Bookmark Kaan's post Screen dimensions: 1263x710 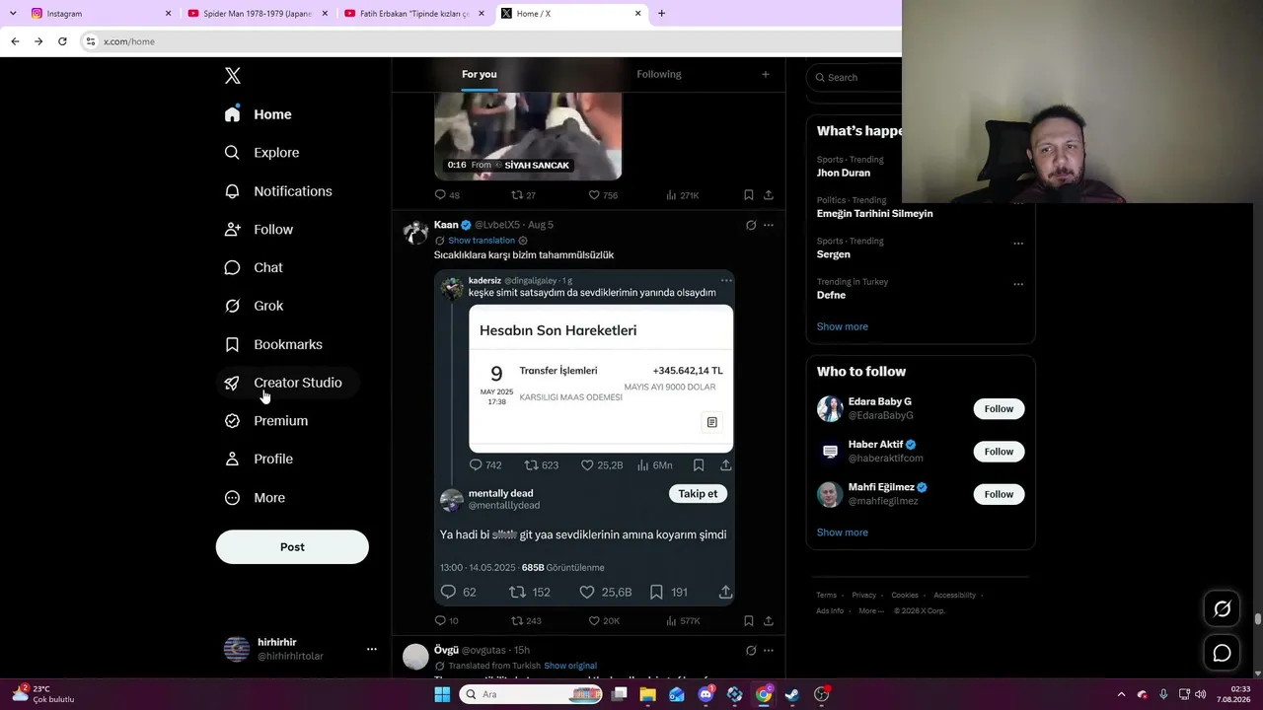(x=749, y=621)
